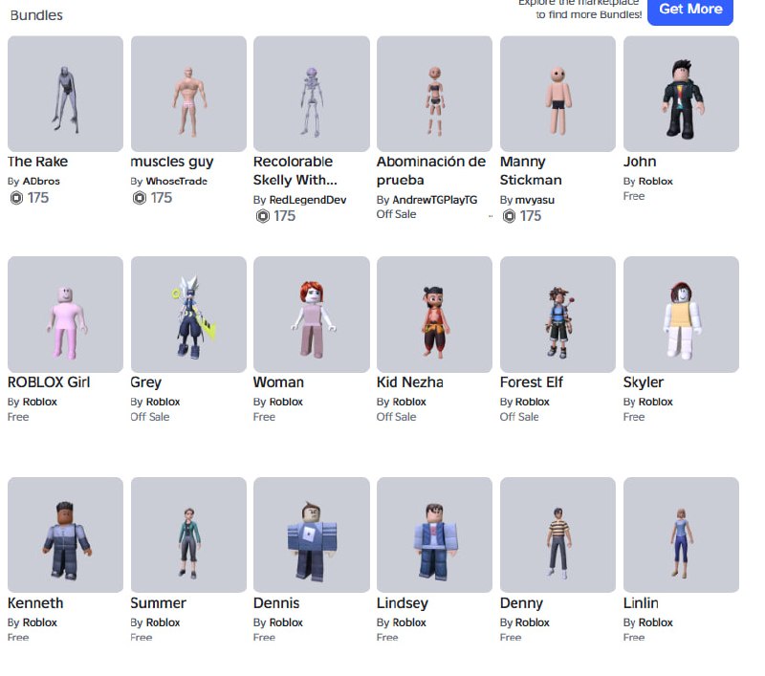Viewport: 765px width, 676px height.
Task: Open creator ADbros profile link
Action: pyautogui.click(x=41, y=181)
